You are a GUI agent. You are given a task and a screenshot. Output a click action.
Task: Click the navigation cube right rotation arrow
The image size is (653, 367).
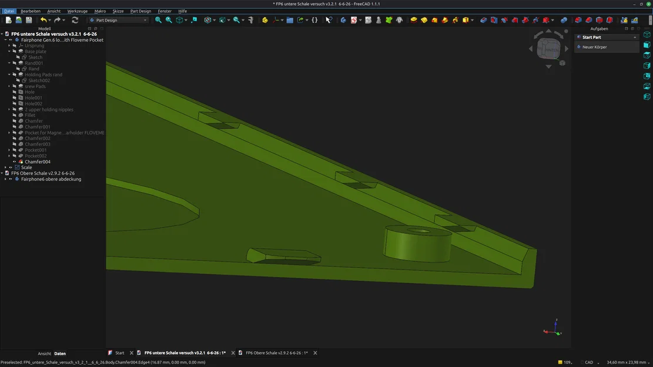click(x=567, y=49)
